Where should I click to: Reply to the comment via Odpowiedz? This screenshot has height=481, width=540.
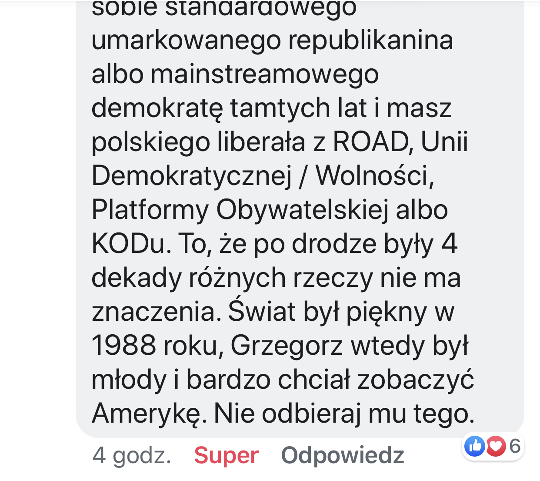point(343,456)
